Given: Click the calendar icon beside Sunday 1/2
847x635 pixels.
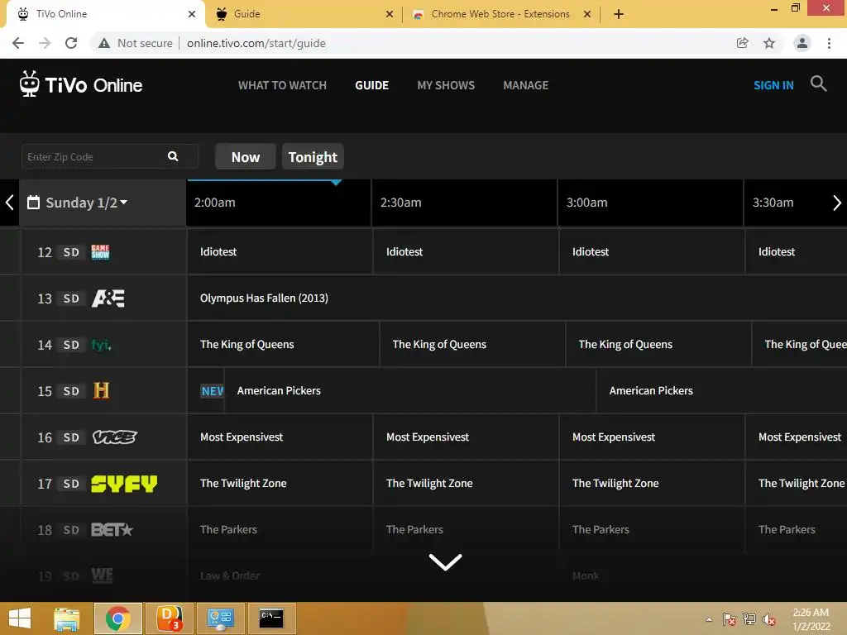Looking at the screenshot, I should coord(33,203).
